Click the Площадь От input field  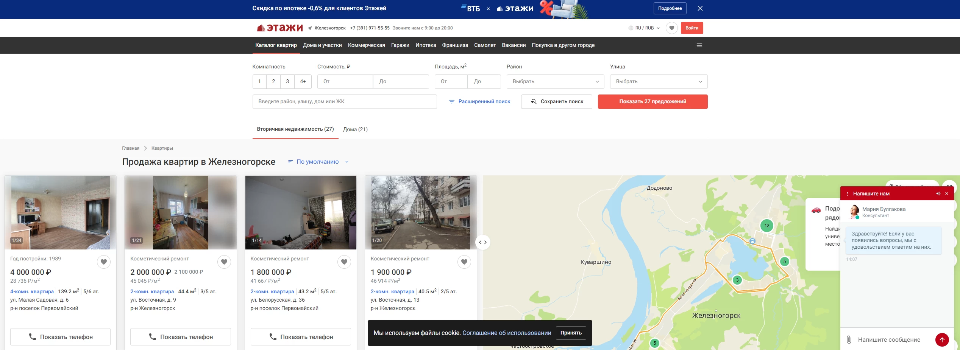(451, 82)
